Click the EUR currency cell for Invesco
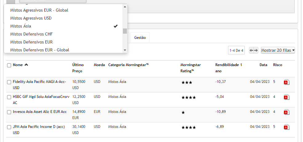The width and height of the screenshot is (303, 142). [97, 112]
